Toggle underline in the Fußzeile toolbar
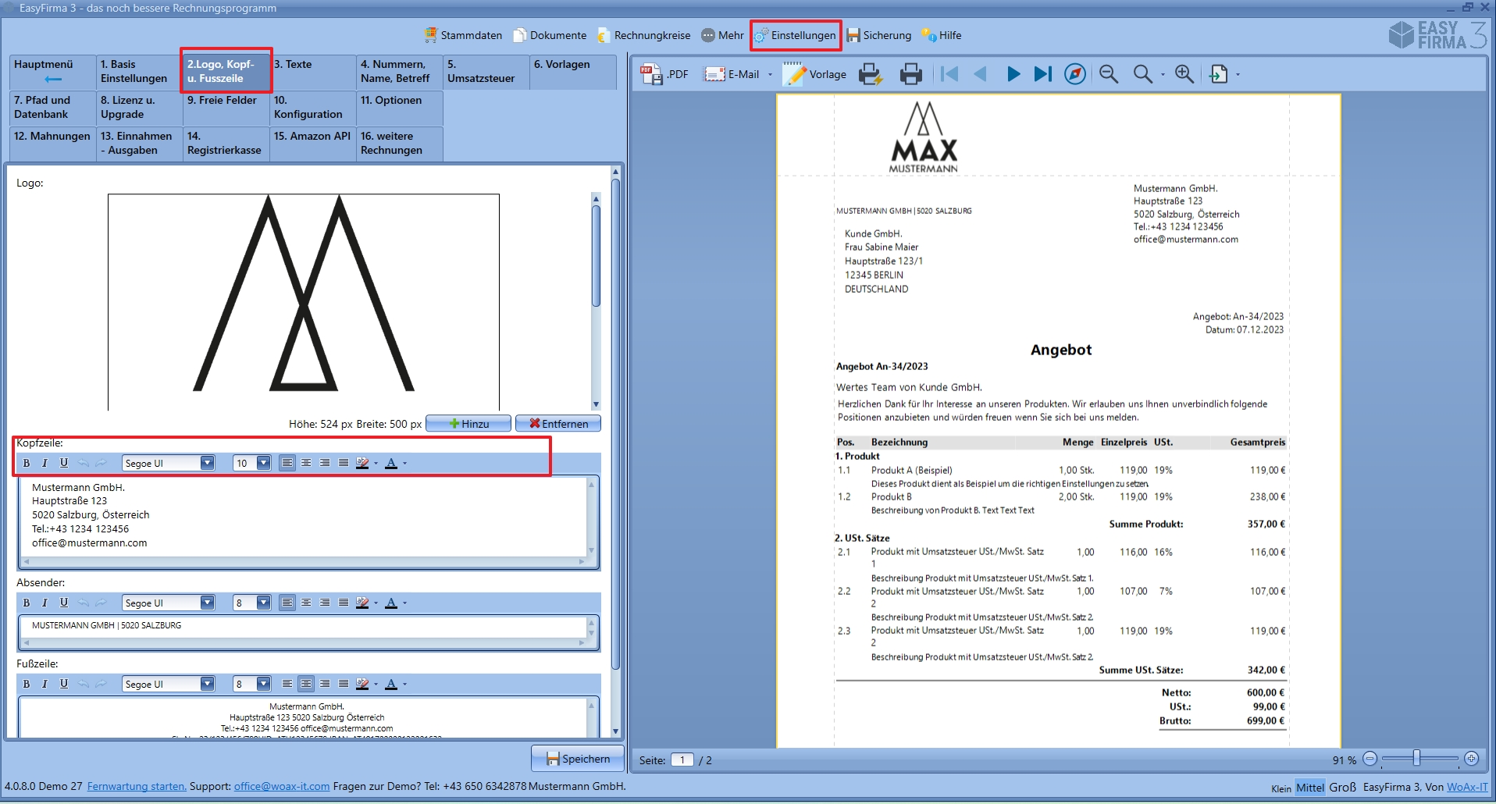 [x=64, y=684]
